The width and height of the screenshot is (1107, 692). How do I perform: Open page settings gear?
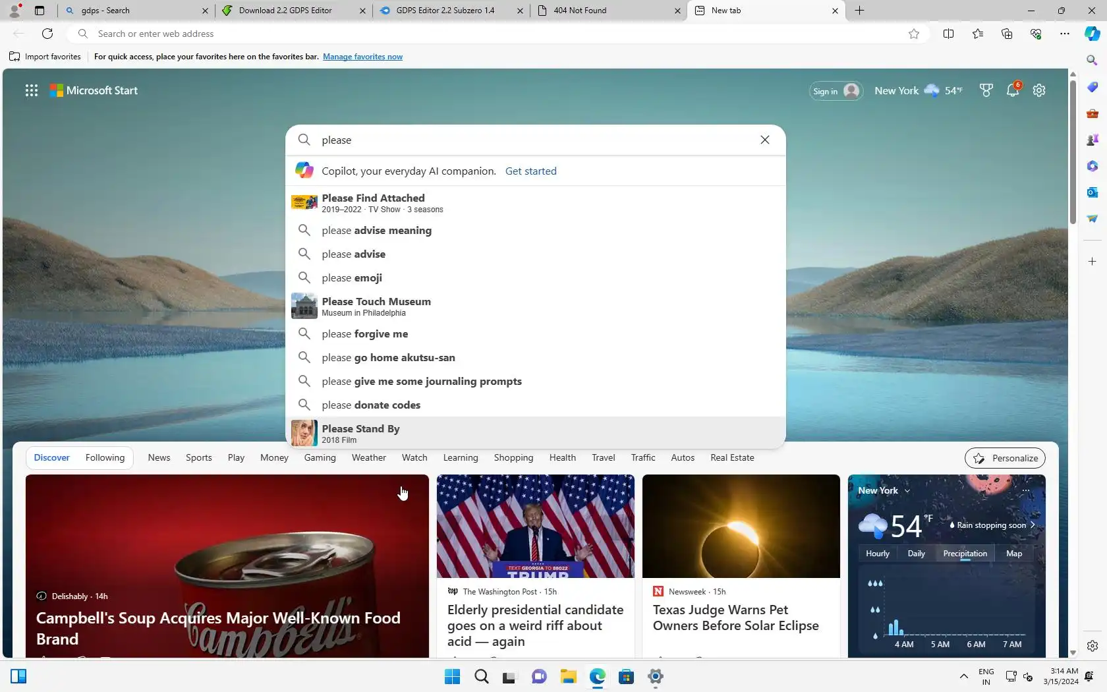pyautogui.click(x=1039, y=90)
